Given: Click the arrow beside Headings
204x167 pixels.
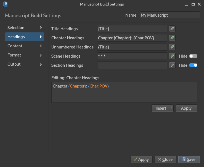Looking at the screenshot, I should 41,37.
